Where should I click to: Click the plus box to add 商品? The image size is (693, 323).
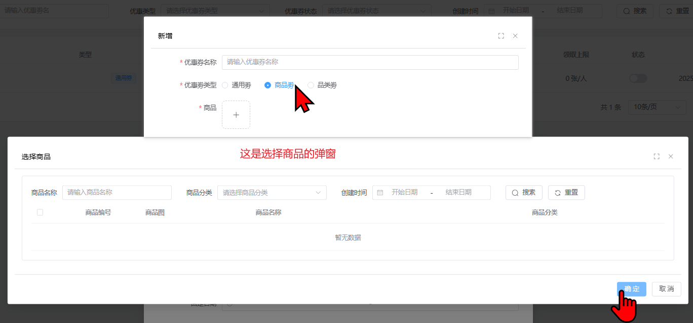[236, 115]
